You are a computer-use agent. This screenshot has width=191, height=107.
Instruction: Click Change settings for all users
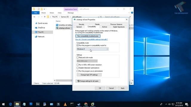(88, 81)
